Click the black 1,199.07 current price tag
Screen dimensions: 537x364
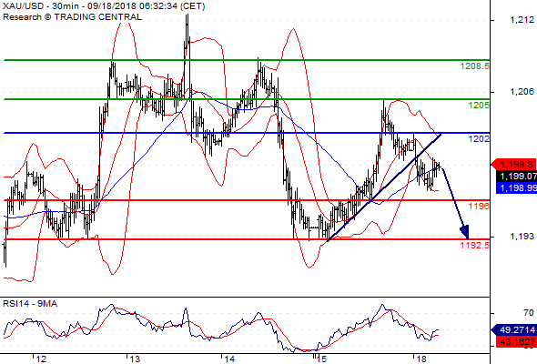pyautogui.click(x=516, y=177)
